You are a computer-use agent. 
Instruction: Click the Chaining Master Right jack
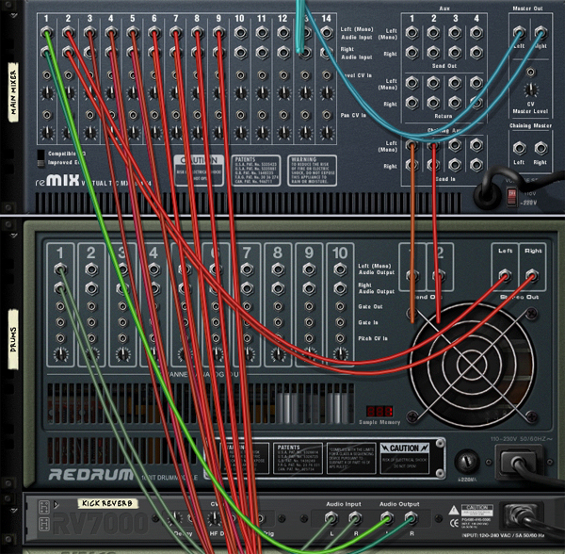point(541,148)
